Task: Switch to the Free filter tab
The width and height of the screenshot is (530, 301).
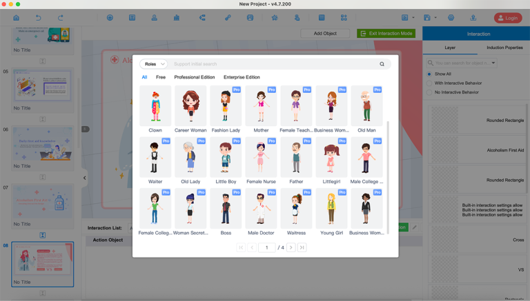Action: 161,77
